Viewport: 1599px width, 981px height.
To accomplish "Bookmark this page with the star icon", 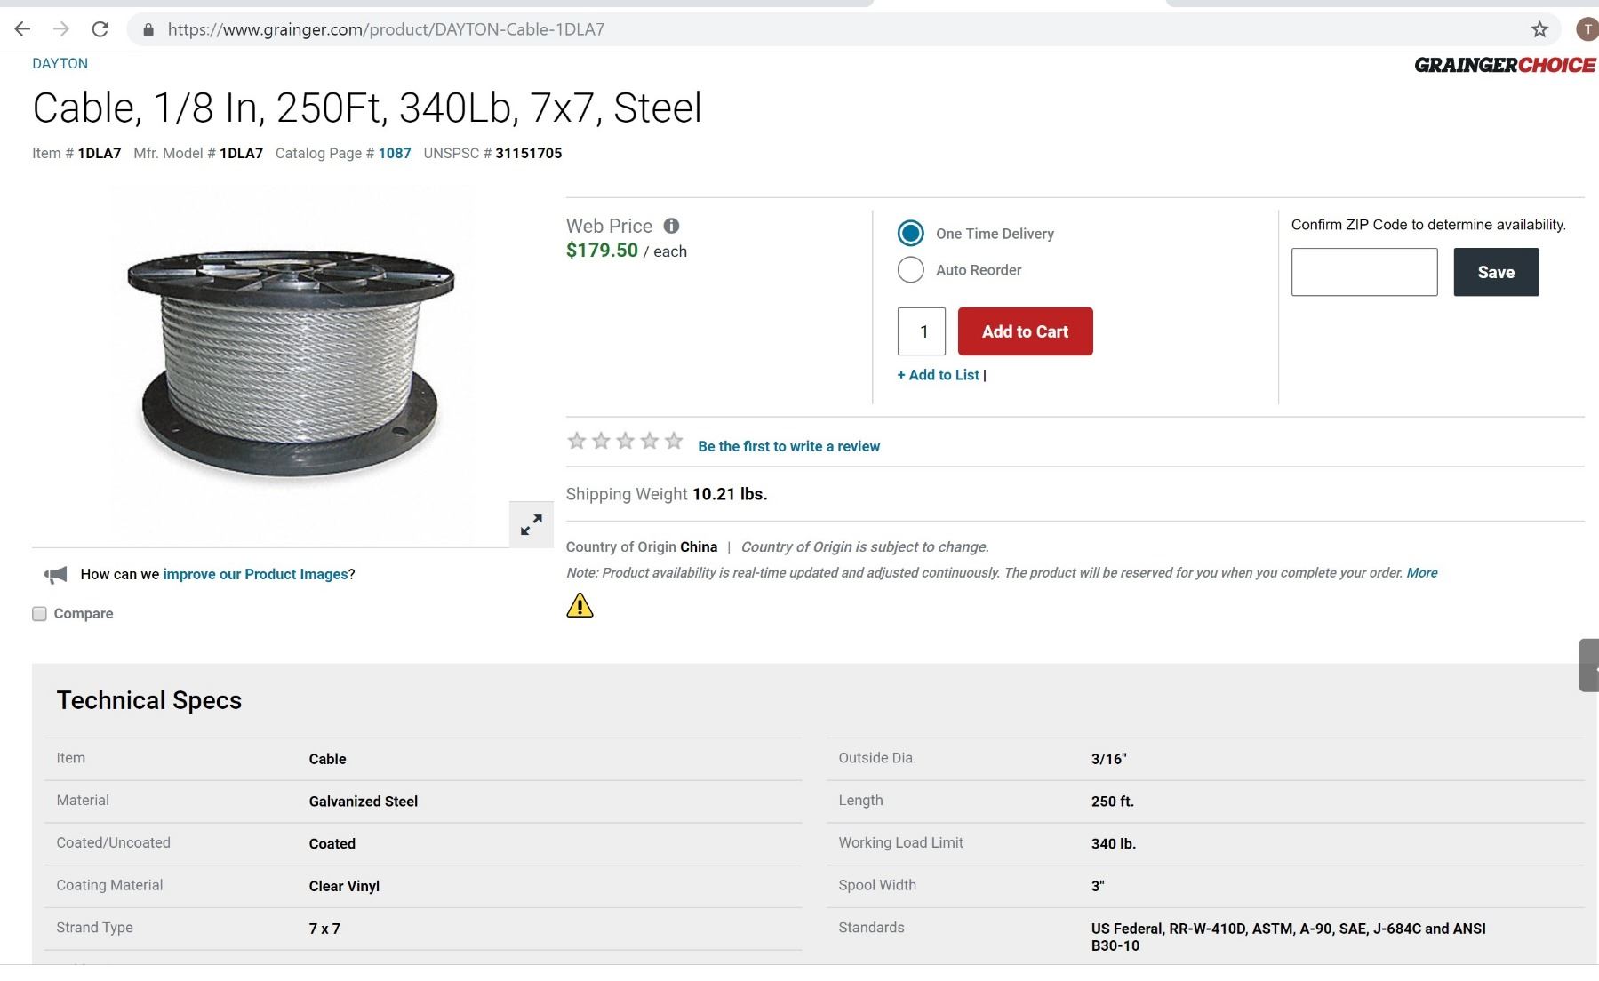I will tap(1539, 29).
